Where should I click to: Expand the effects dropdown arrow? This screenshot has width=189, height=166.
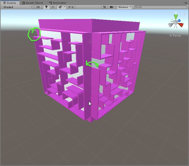click(x=65, y=7)
